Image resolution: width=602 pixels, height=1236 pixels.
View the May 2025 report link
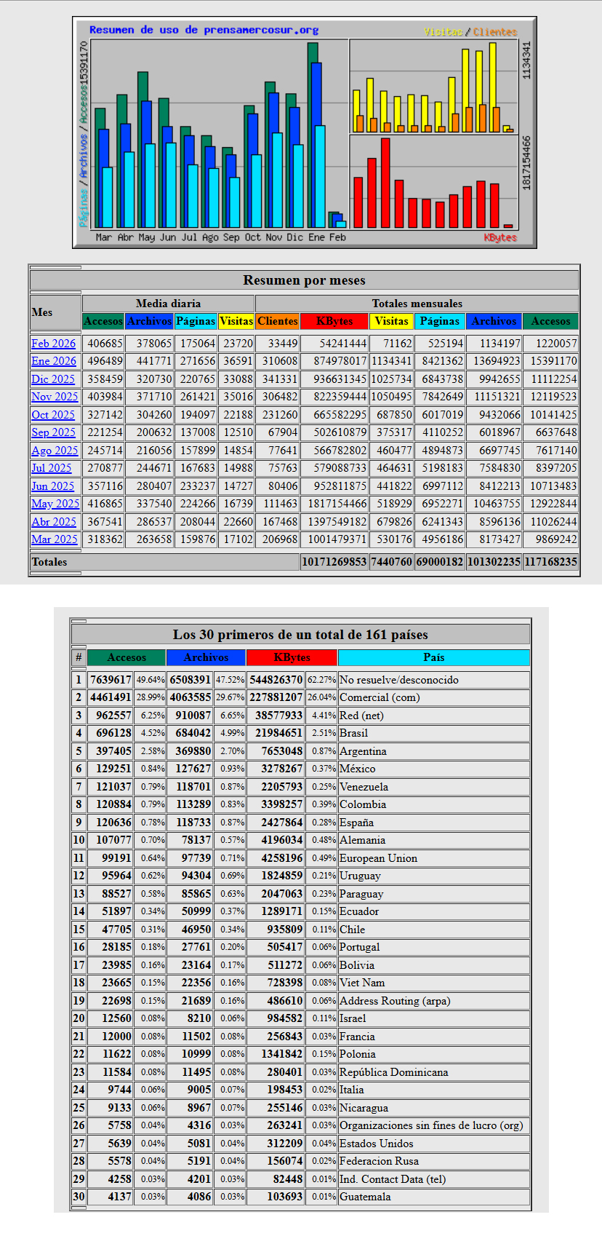55,504
